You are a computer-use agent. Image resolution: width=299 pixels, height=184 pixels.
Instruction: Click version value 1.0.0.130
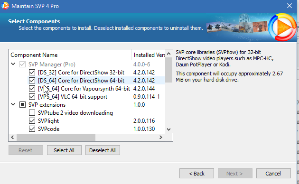pyautogui.click(x=144, y=129)
